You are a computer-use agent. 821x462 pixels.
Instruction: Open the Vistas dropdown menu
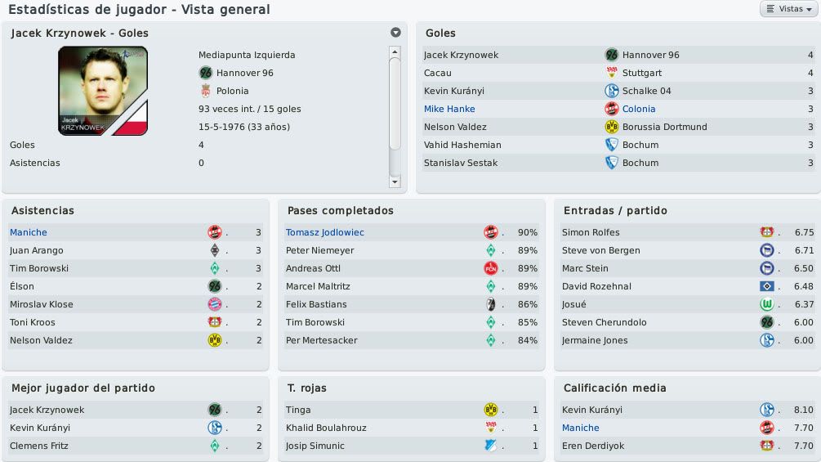pyautogui.click(x=789, y=9)
